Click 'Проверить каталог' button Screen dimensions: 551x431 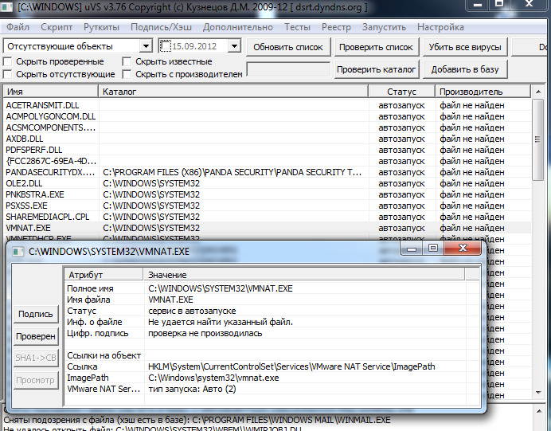pos(376,69)
